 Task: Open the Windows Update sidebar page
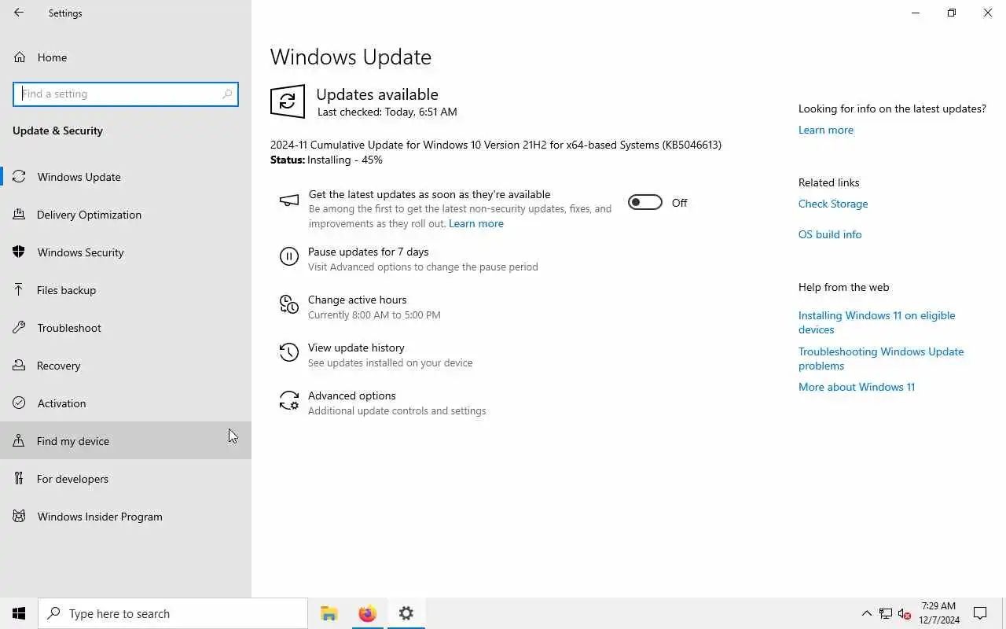pos(126,177)
